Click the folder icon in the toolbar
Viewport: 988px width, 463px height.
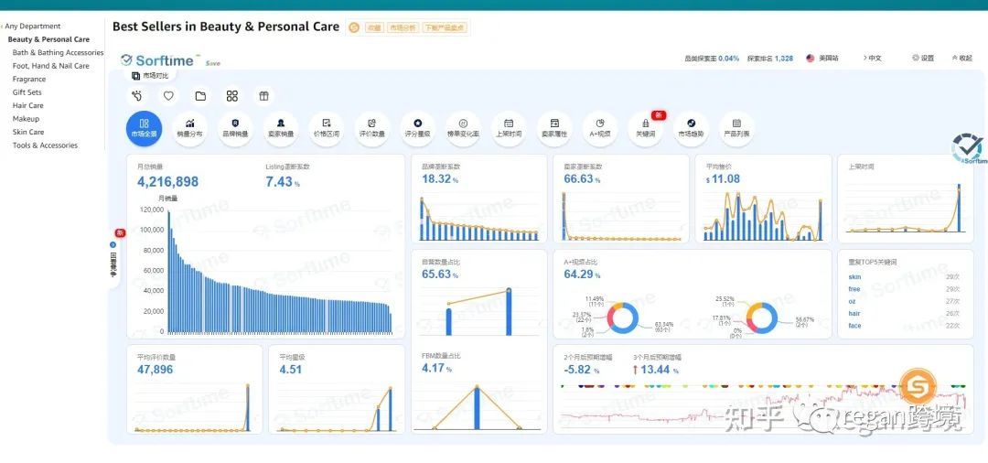pyautogui.click(x=200, y=96)
